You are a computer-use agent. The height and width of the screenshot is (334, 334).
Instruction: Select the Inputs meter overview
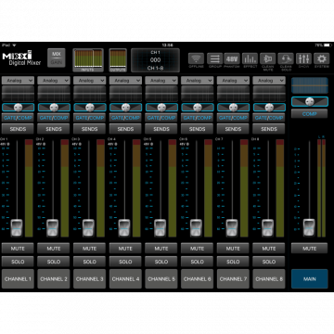pyautogui.click(x=88, y=60)
